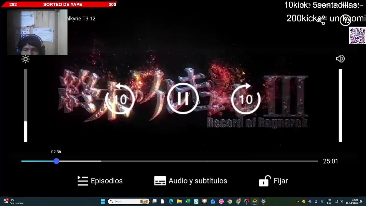366x206 pixels.
Task: Click the taskbar Buscar search box
Action: pos(129,201)
